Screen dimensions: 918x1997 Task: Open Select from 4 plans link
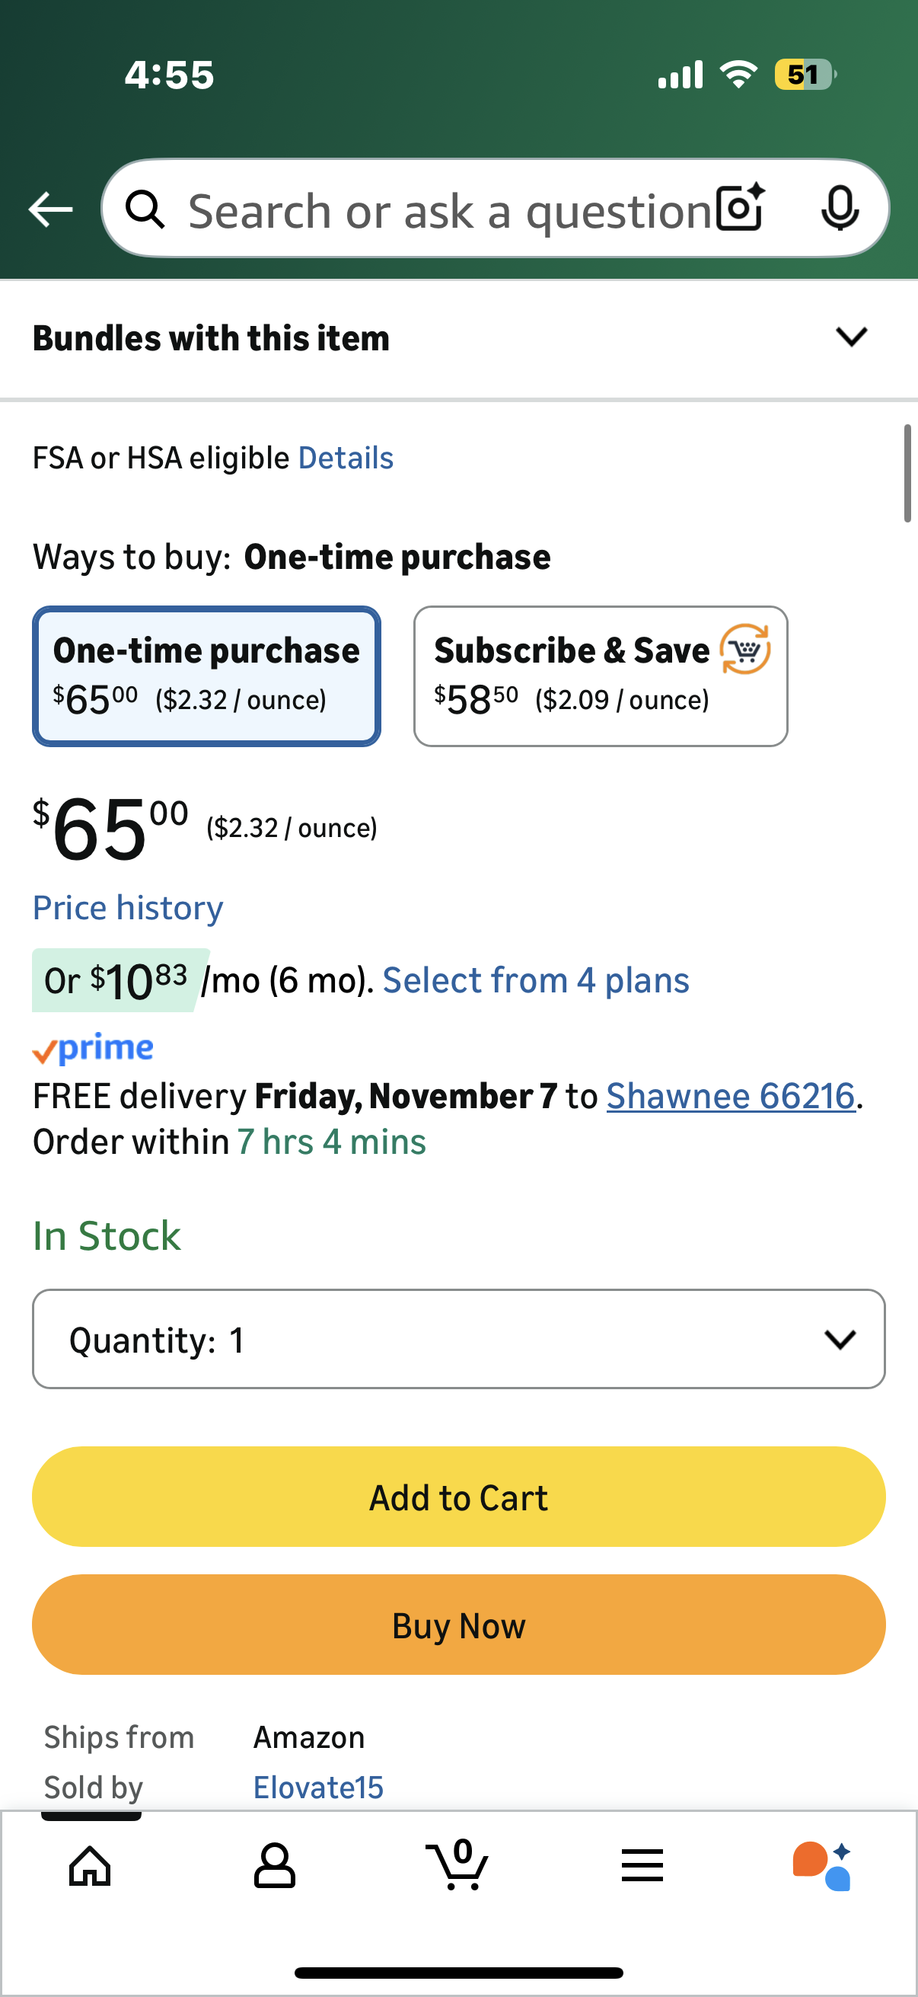535,981
